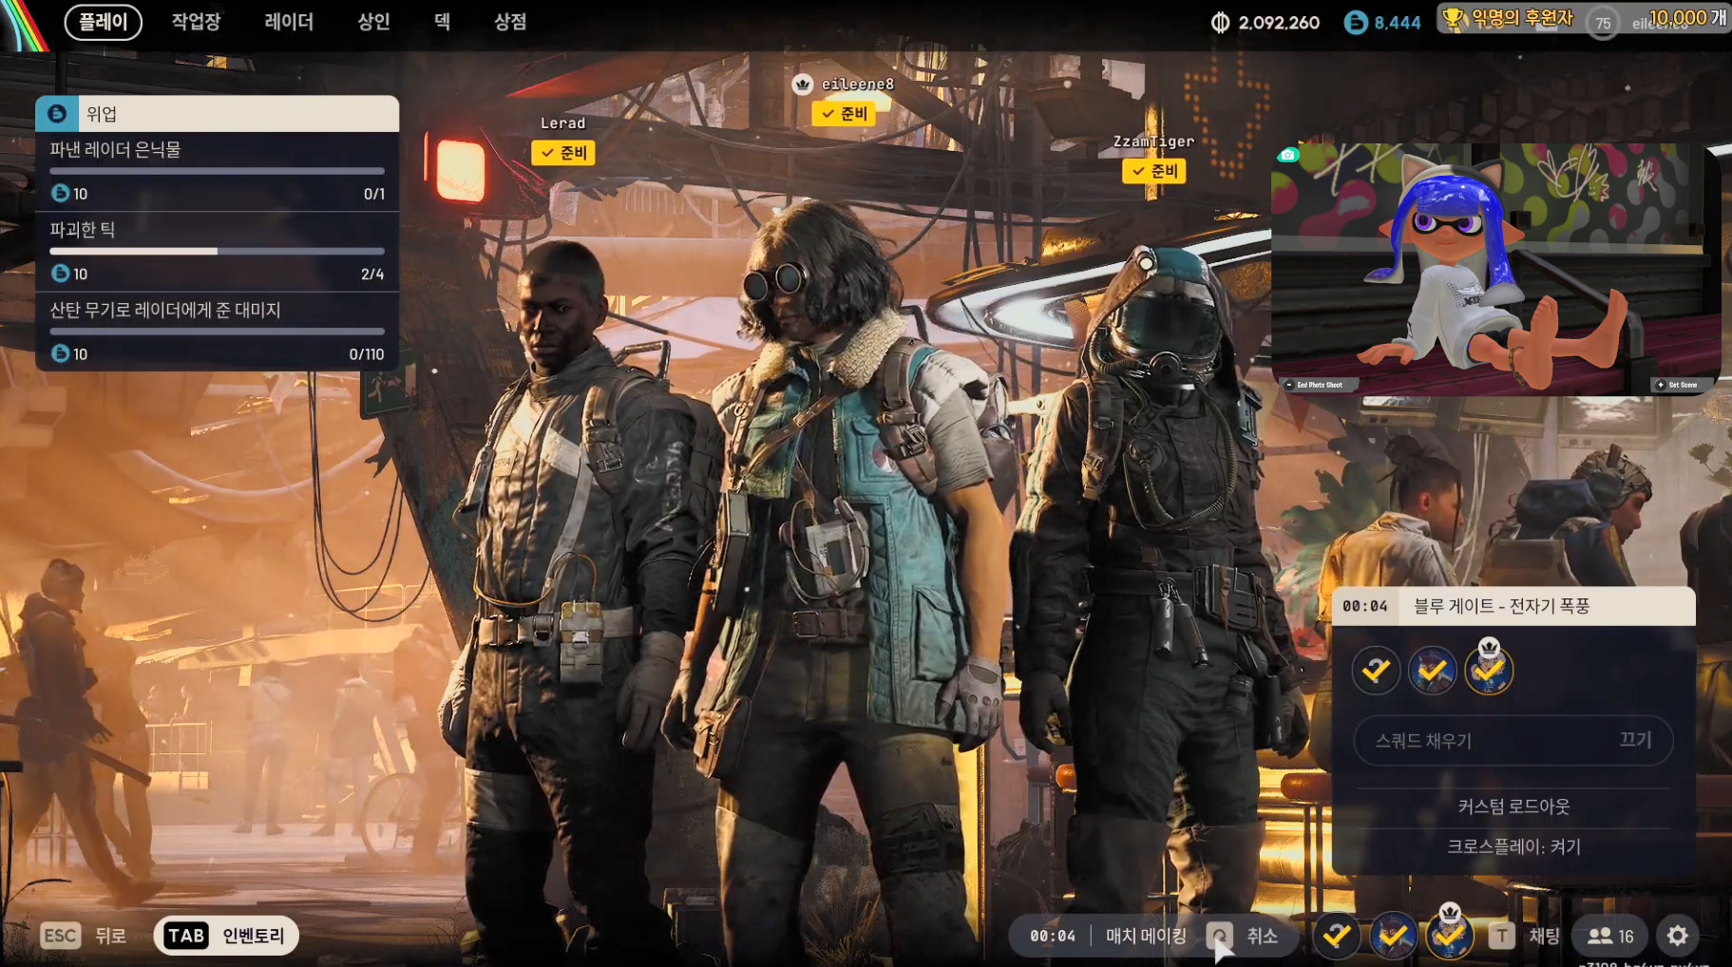This screenshot has width=1732, height=967.
Task: Go to the 레이더 tab
Action: coord(289,22)
